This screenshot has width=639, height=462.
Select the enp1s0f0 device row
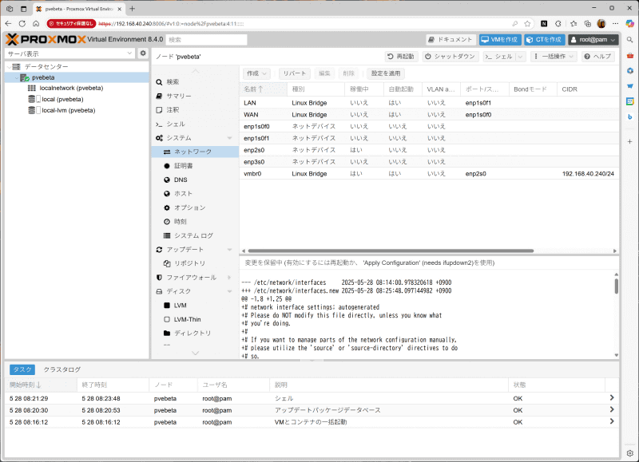429,127
